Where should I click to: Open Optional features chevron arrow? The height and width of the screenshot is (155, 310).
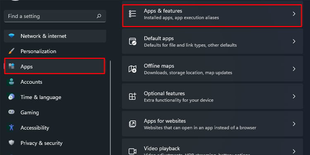294,96
